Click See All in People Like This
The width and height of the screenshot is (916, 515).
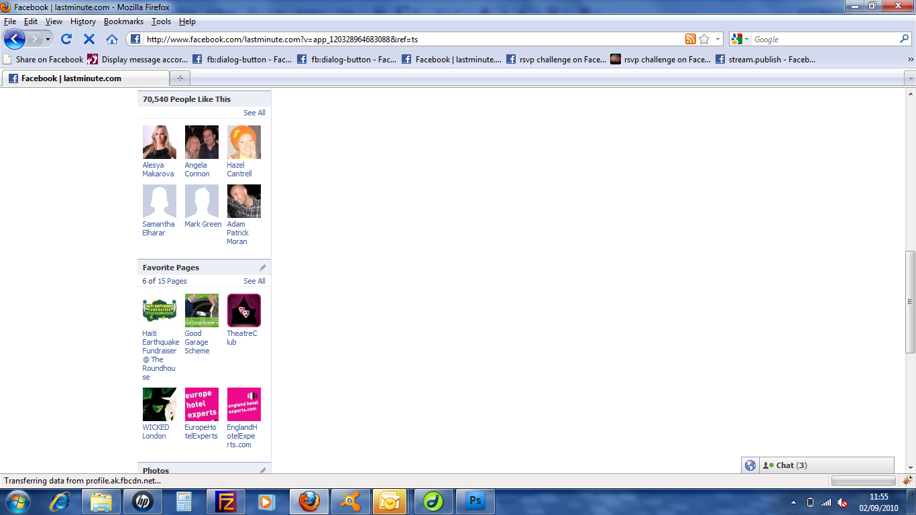coord(254,113)
